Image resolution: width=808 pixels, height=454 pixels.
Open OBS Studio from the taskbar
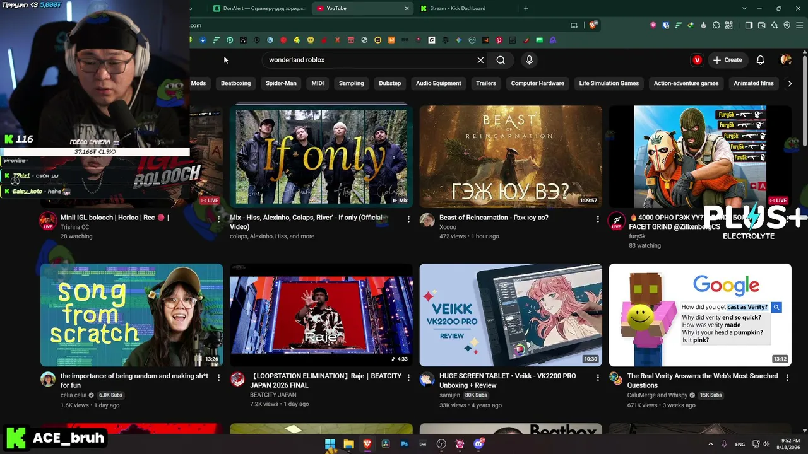441,444
